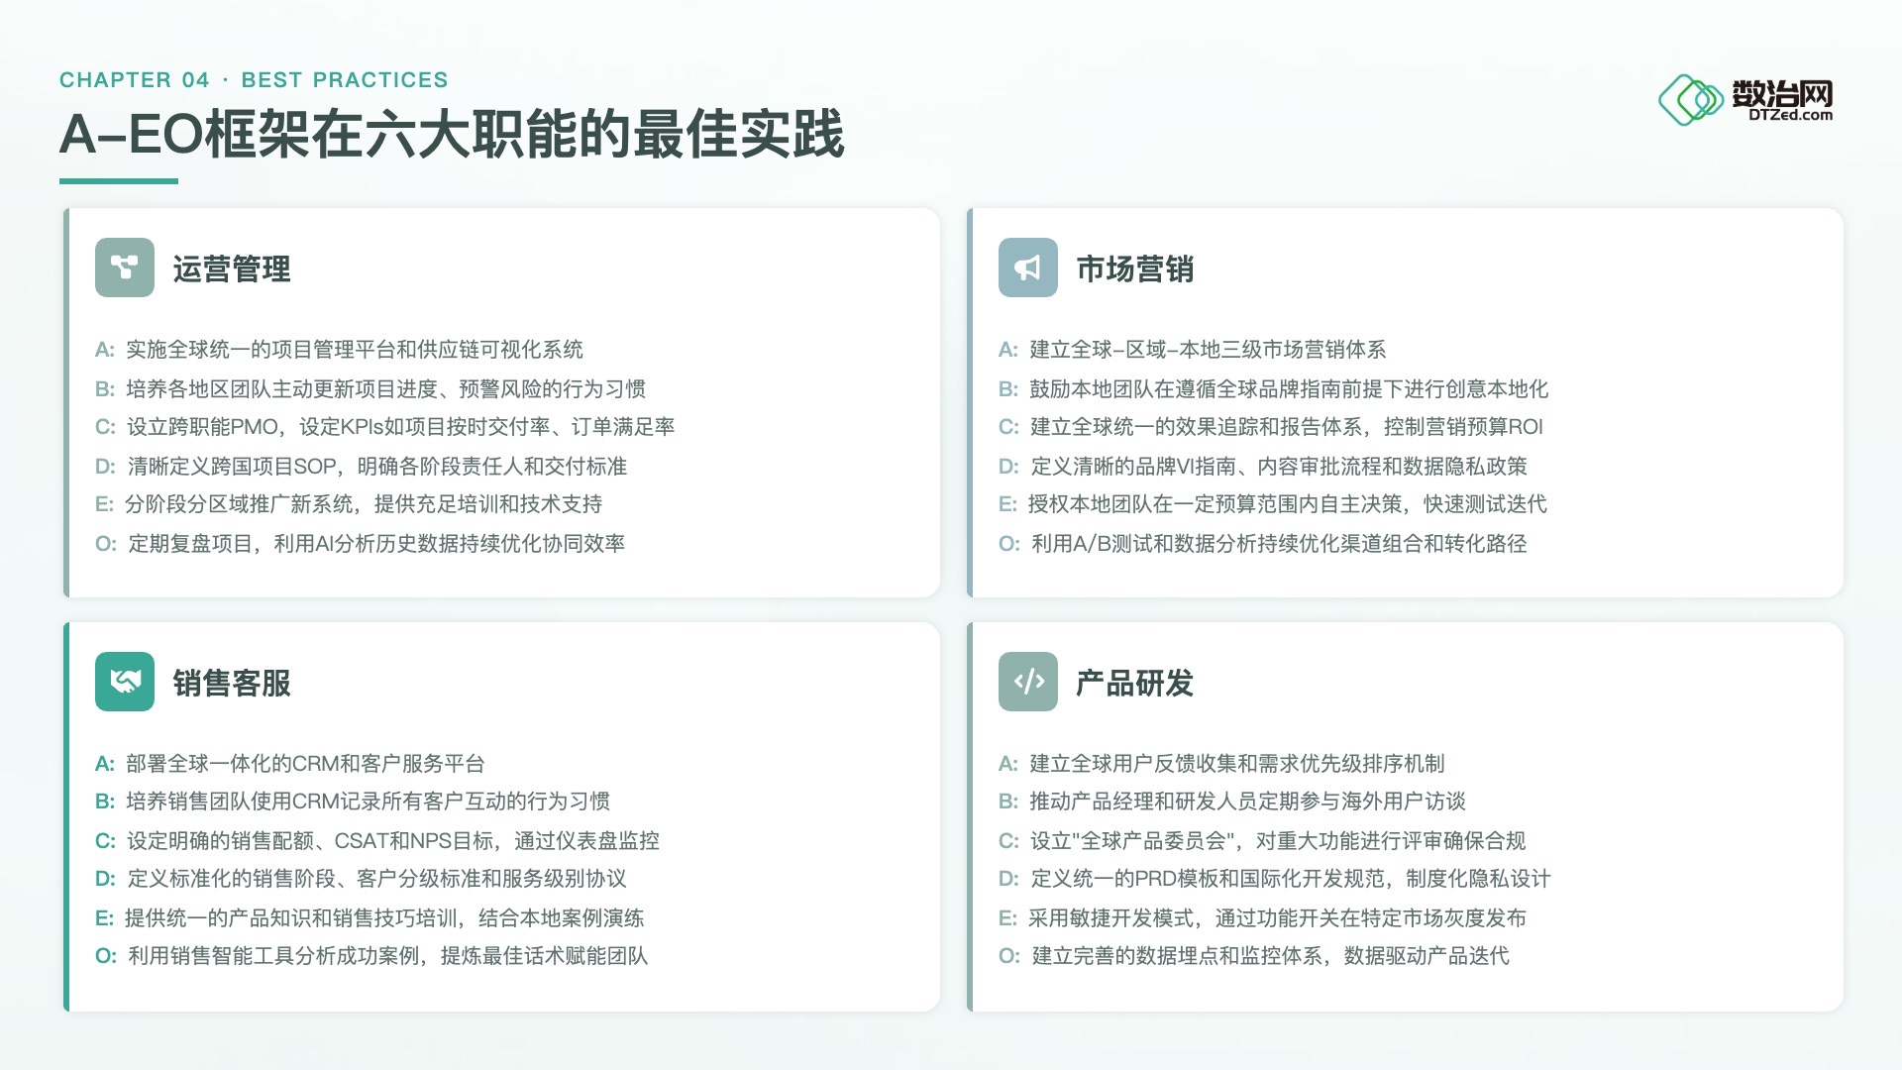
Task: Click the 运营管理 card heading
Action: point(232,269)
